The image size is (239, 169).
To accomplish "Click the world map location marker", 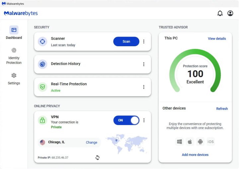I will 116,140.
